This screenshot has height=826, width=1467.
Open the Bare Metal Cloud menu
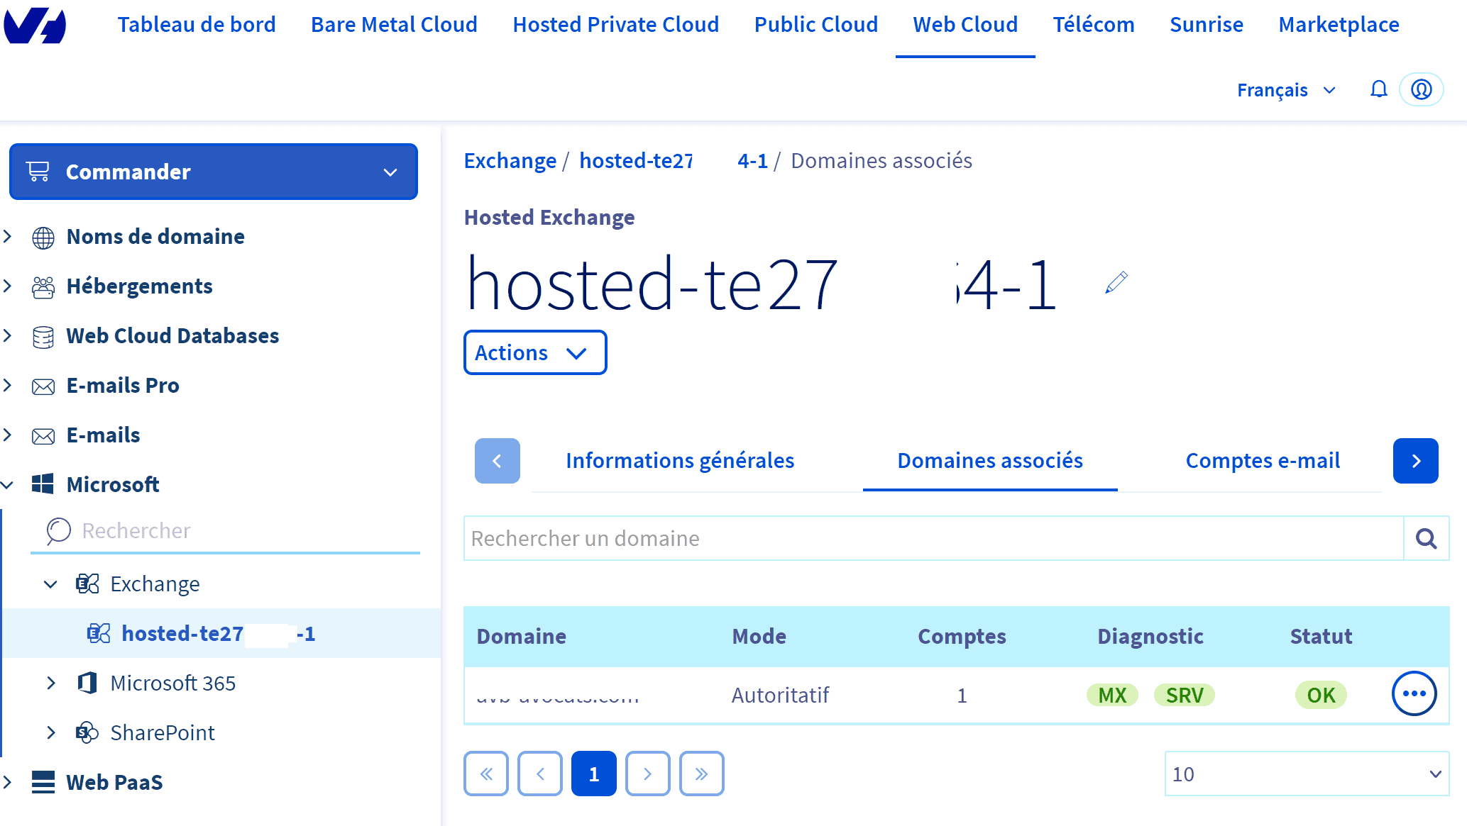(x=394, y=25)
